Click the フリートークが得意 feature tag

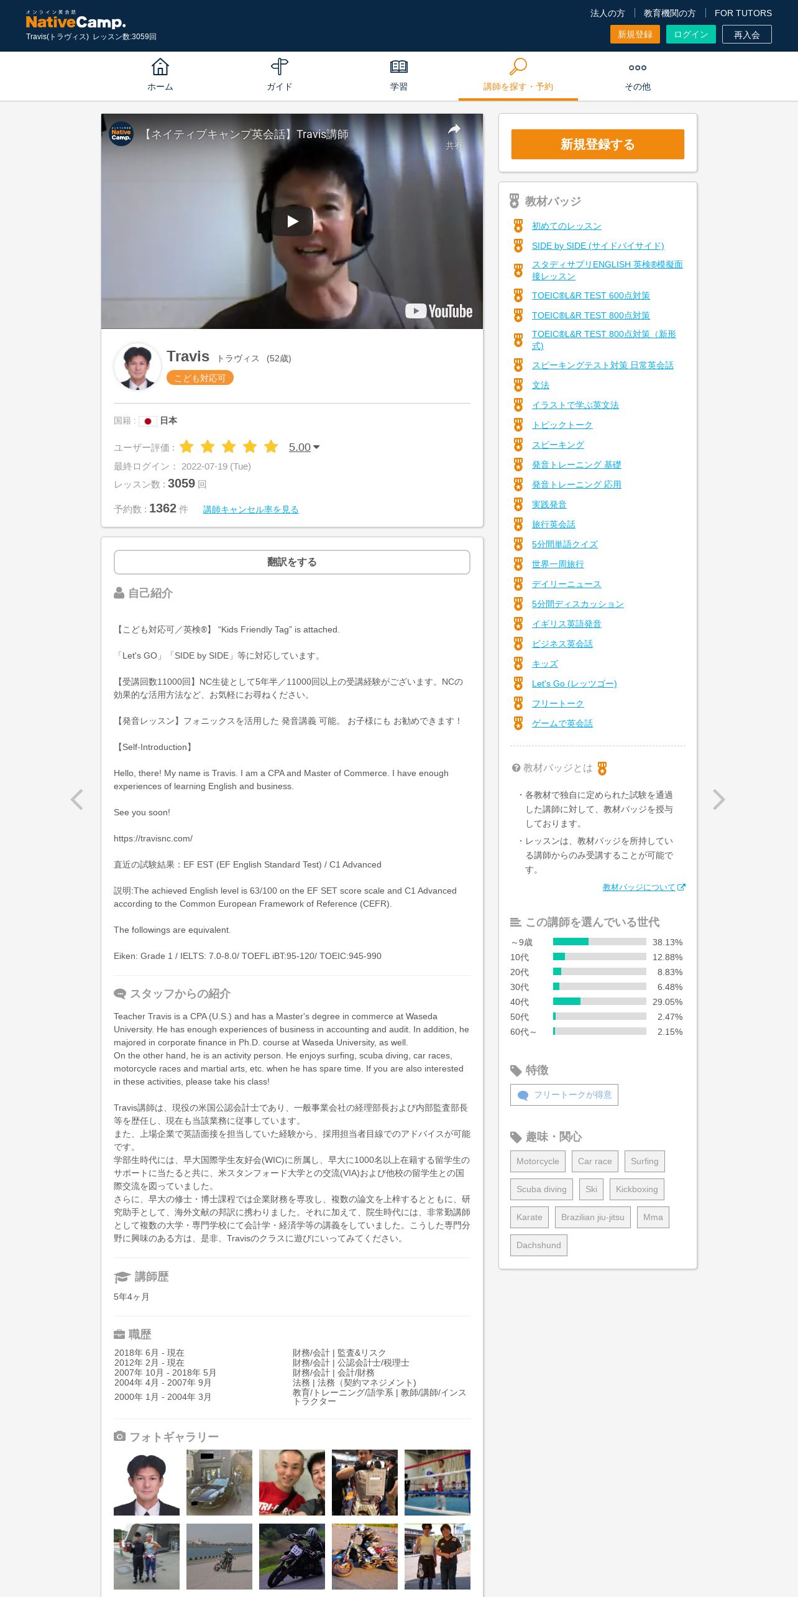[564, 1095]
